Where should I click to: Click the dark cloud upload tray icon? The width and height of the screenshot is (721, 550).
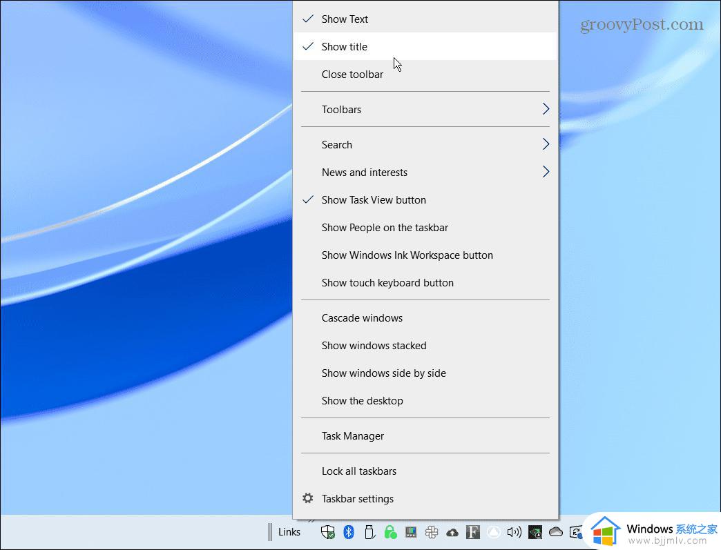pos(452,533)
